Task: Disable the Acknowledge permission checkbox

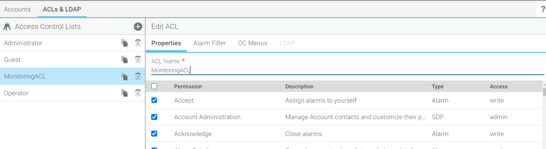Action: (154, 134)
